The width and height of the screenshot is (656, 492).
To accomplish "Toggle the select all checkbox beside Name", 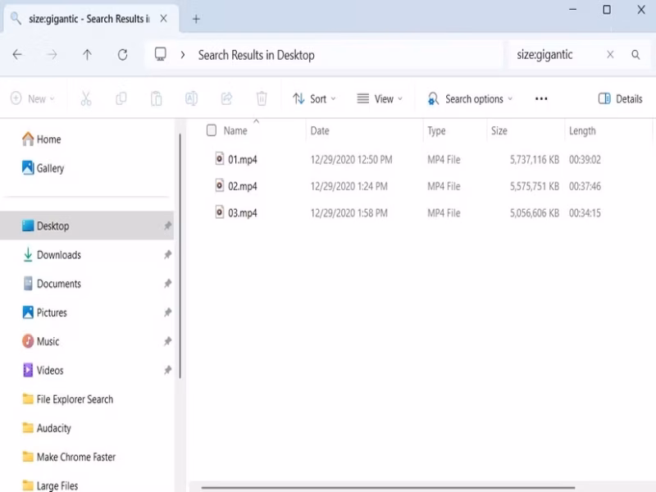I will tap(212, 130).
